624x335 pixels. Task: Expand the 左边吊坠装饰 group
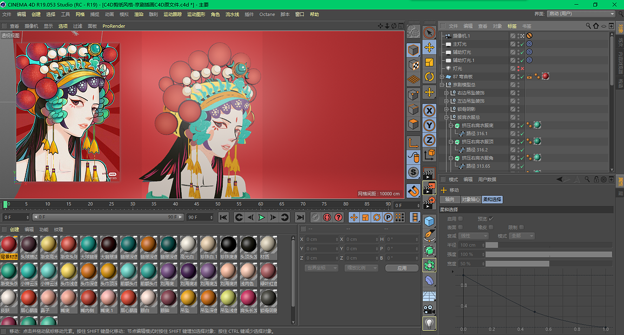coord(447,101)
